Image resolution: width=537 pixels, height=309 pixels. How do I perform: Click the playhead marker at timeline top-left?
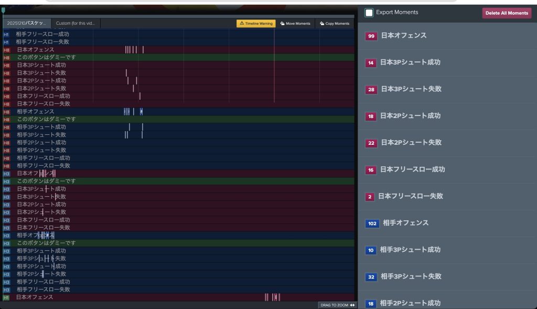tap(3, 10)
